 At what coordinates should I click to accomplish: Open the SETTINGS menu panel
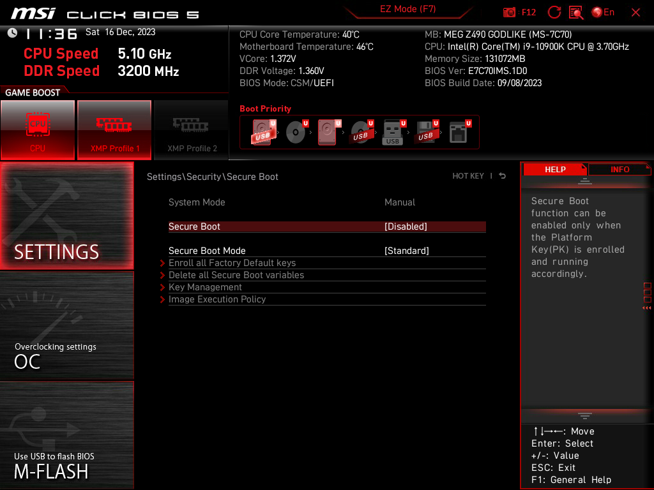pyautogui.click(x=66, y=216)
